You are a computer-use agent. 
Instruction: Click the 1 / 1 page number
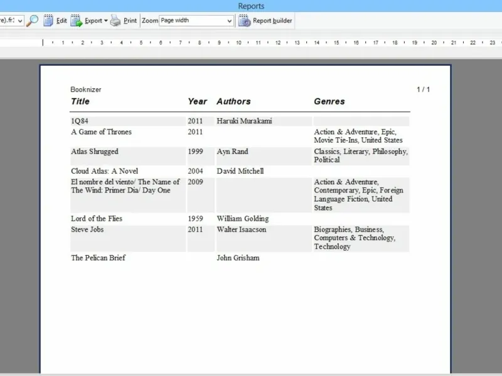click(423, 90)
